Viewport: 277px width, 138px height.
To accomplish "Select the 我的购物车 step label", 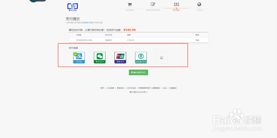I will 130,10.
